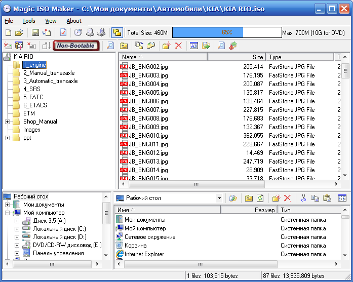The width and height of the screenshot is (353, 282).
Task: Click the Open folder hand icon in ISO toolbar
Action: 151,46
